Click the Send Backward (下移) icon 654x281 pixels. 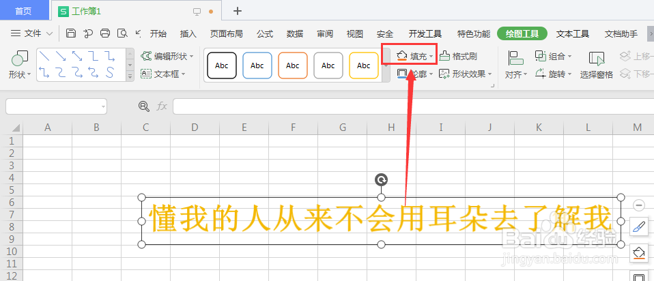pyautogui.click(x=625, y=74)
